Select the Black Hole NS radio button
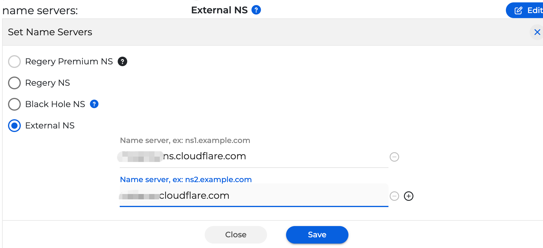This screenshot has width=543, height=248. click(15, 104)
